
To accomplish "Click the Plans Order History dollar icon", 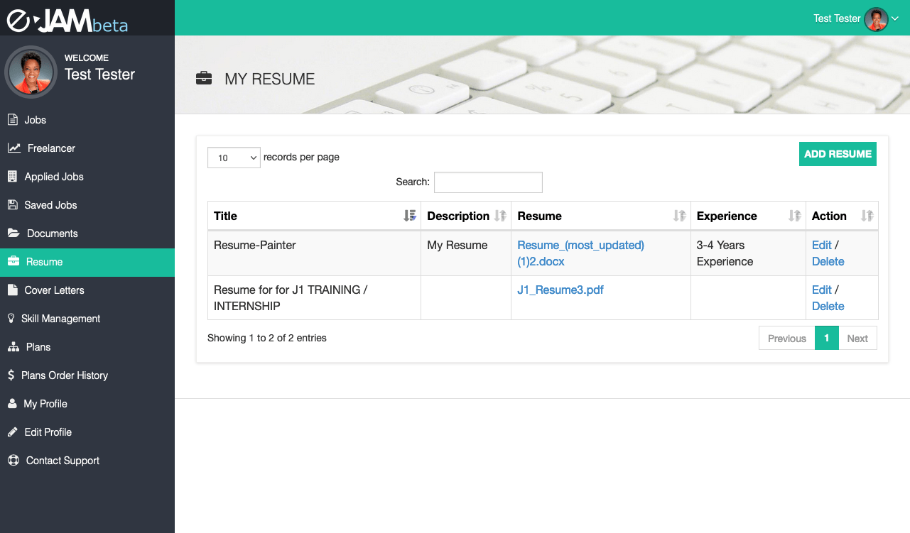I will pyautogui.click(x=11, y=375).
